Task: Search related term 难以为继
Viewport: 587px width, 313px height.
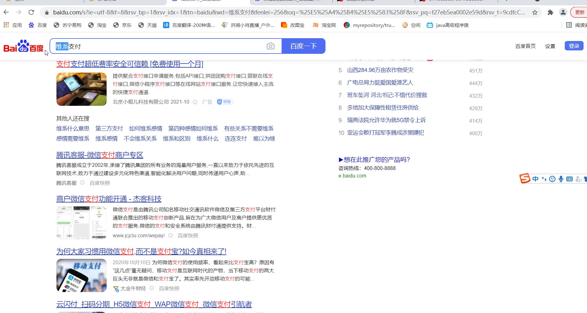Action: [264, 139]
